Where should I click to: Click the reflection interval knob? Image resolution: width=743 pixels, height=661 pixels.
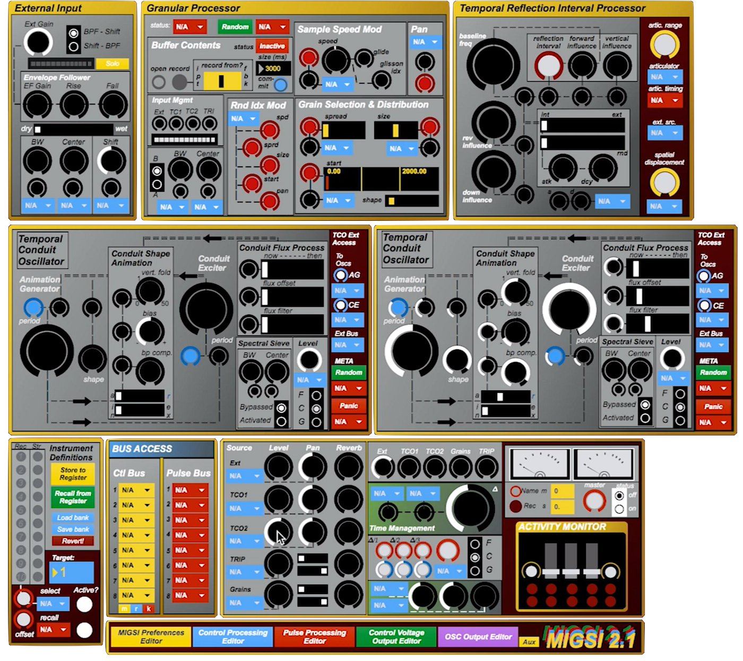click(x=548, y=66)
